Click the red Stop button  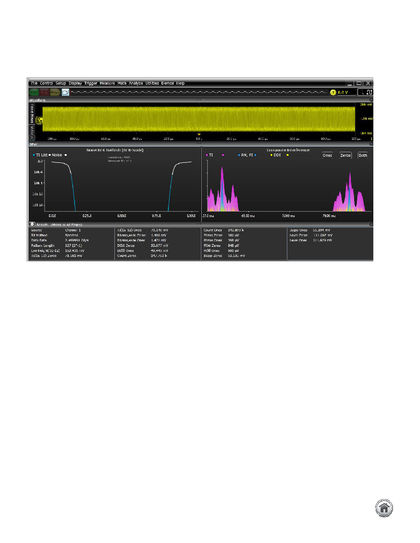click(44, 92)
